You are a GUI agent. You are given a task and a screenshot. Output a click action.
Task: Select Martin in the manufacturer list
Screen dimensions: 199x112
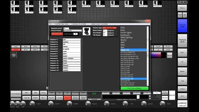[133, 40]
